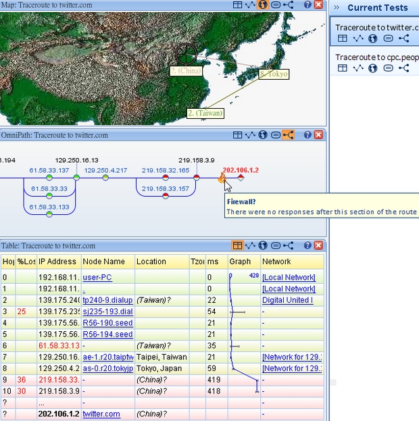
Task: Open summary view from Table panel title bar
Action: (x=276, y=245)
